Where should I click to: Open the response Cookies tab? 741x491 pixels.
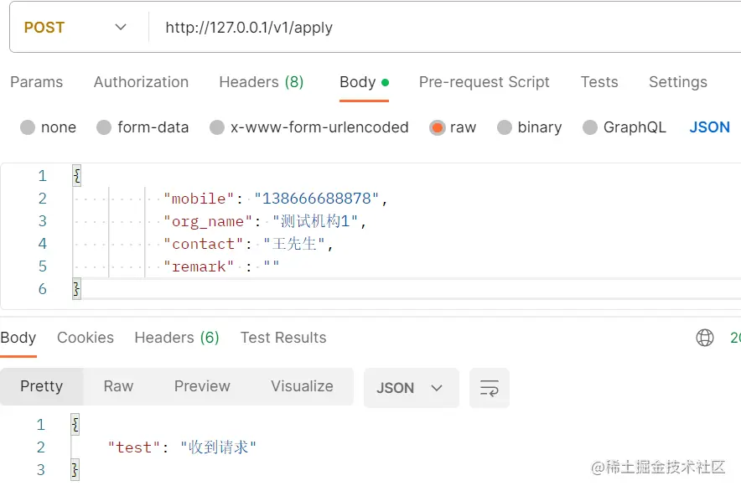coord(85,338)
